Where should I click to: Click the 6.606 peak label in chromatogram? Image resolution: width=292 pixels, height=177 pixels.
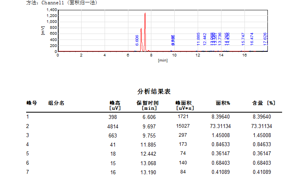137,40
